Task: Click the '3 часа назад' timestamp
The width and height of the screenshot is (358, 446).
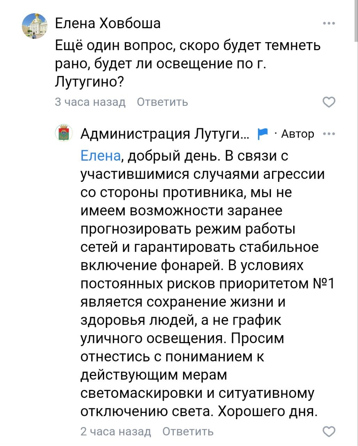Action: (x=90, y=102)
